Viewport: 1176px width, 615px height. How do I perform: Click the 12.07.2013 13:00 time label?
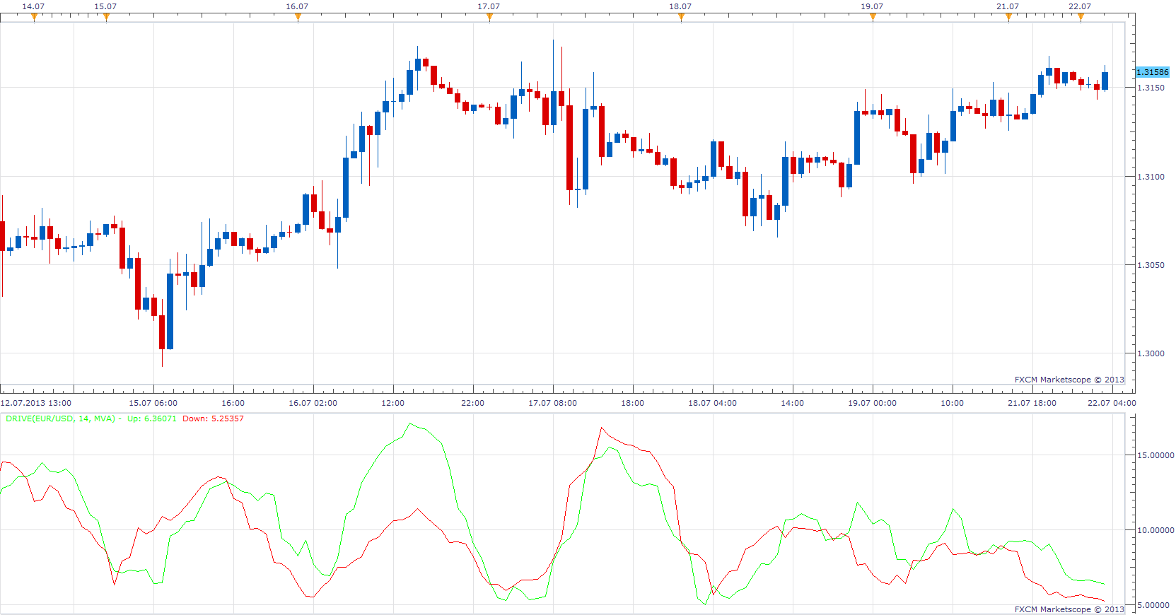click(x=36, y=403)
